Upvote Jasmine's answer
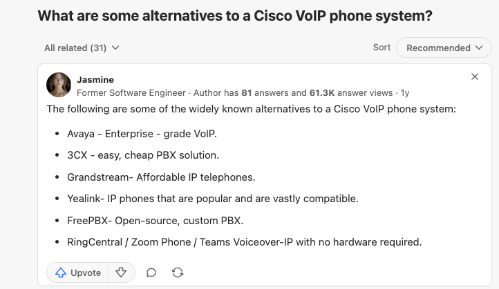This screenshot has height=289, width=499. [77, 272]
